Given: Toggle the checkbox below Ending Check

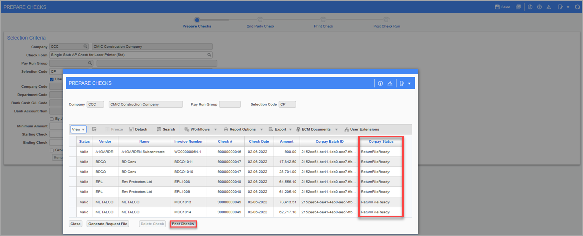Looking at the screenshot, I should (52, 150).
